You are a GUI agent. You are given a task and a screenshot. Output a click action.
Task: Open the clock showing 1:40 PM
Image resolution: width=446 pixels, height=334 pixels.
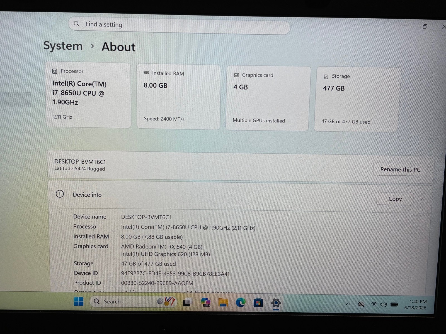click(x=416, y=305)
